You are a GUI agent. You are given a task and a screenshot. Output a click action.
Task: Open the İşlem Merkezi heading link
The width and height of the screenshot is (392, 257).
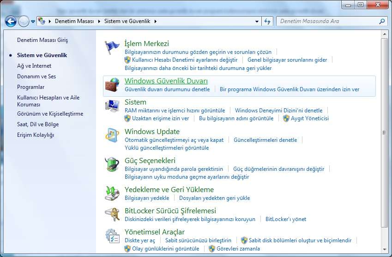[147, 44]
